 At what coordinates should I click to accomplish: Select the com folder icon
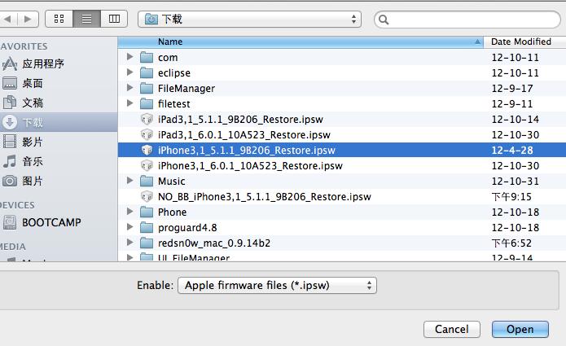point(147,57)
